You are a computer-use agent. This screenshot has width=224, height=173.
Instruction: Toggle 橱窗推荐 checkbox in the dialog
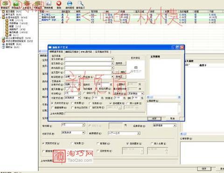[x=52, y=108]
